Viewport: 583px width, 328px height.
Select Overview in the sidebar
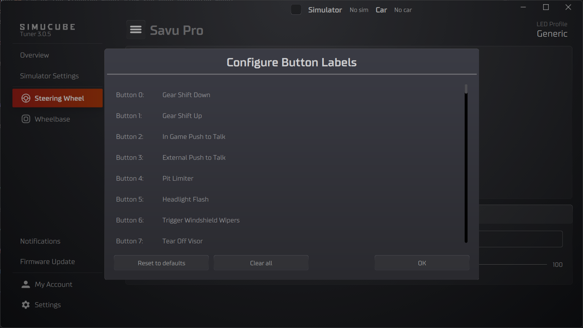pos(34,55)
